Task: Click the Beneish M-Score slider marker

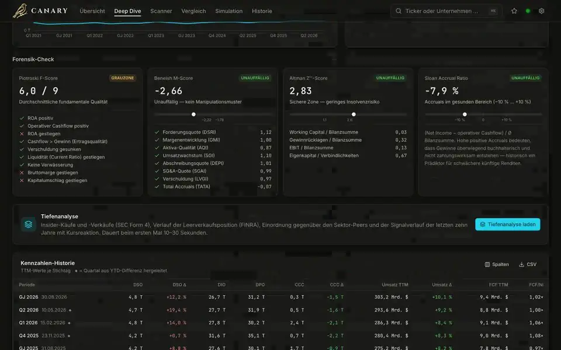Action: [193, 114]
